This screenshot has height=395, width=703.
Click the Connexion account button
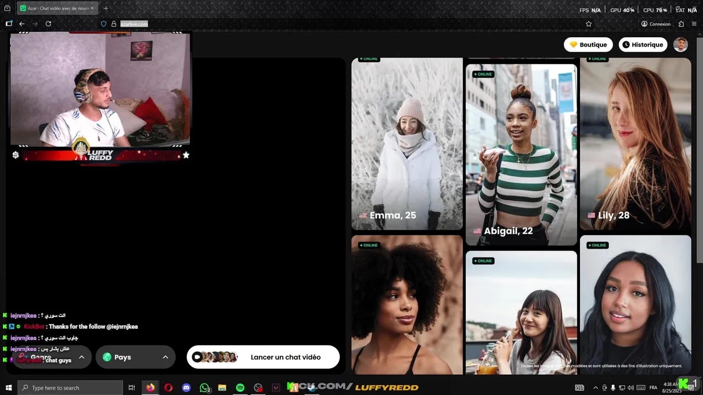click(x=656, y=24)
